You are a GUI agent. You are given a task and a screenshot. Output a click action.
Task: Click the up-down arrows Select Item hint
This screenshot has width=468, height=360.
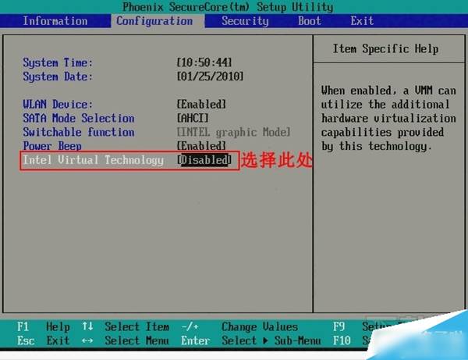pyautogui.click(x=125, y=327)
